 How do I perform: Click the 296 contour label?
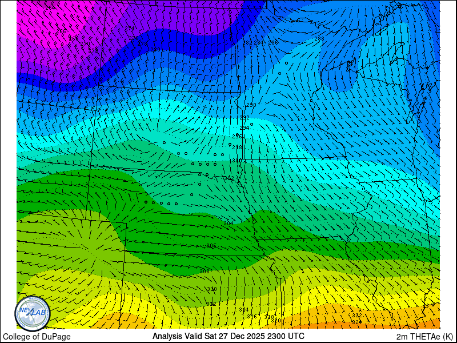(x=237, y=136)
